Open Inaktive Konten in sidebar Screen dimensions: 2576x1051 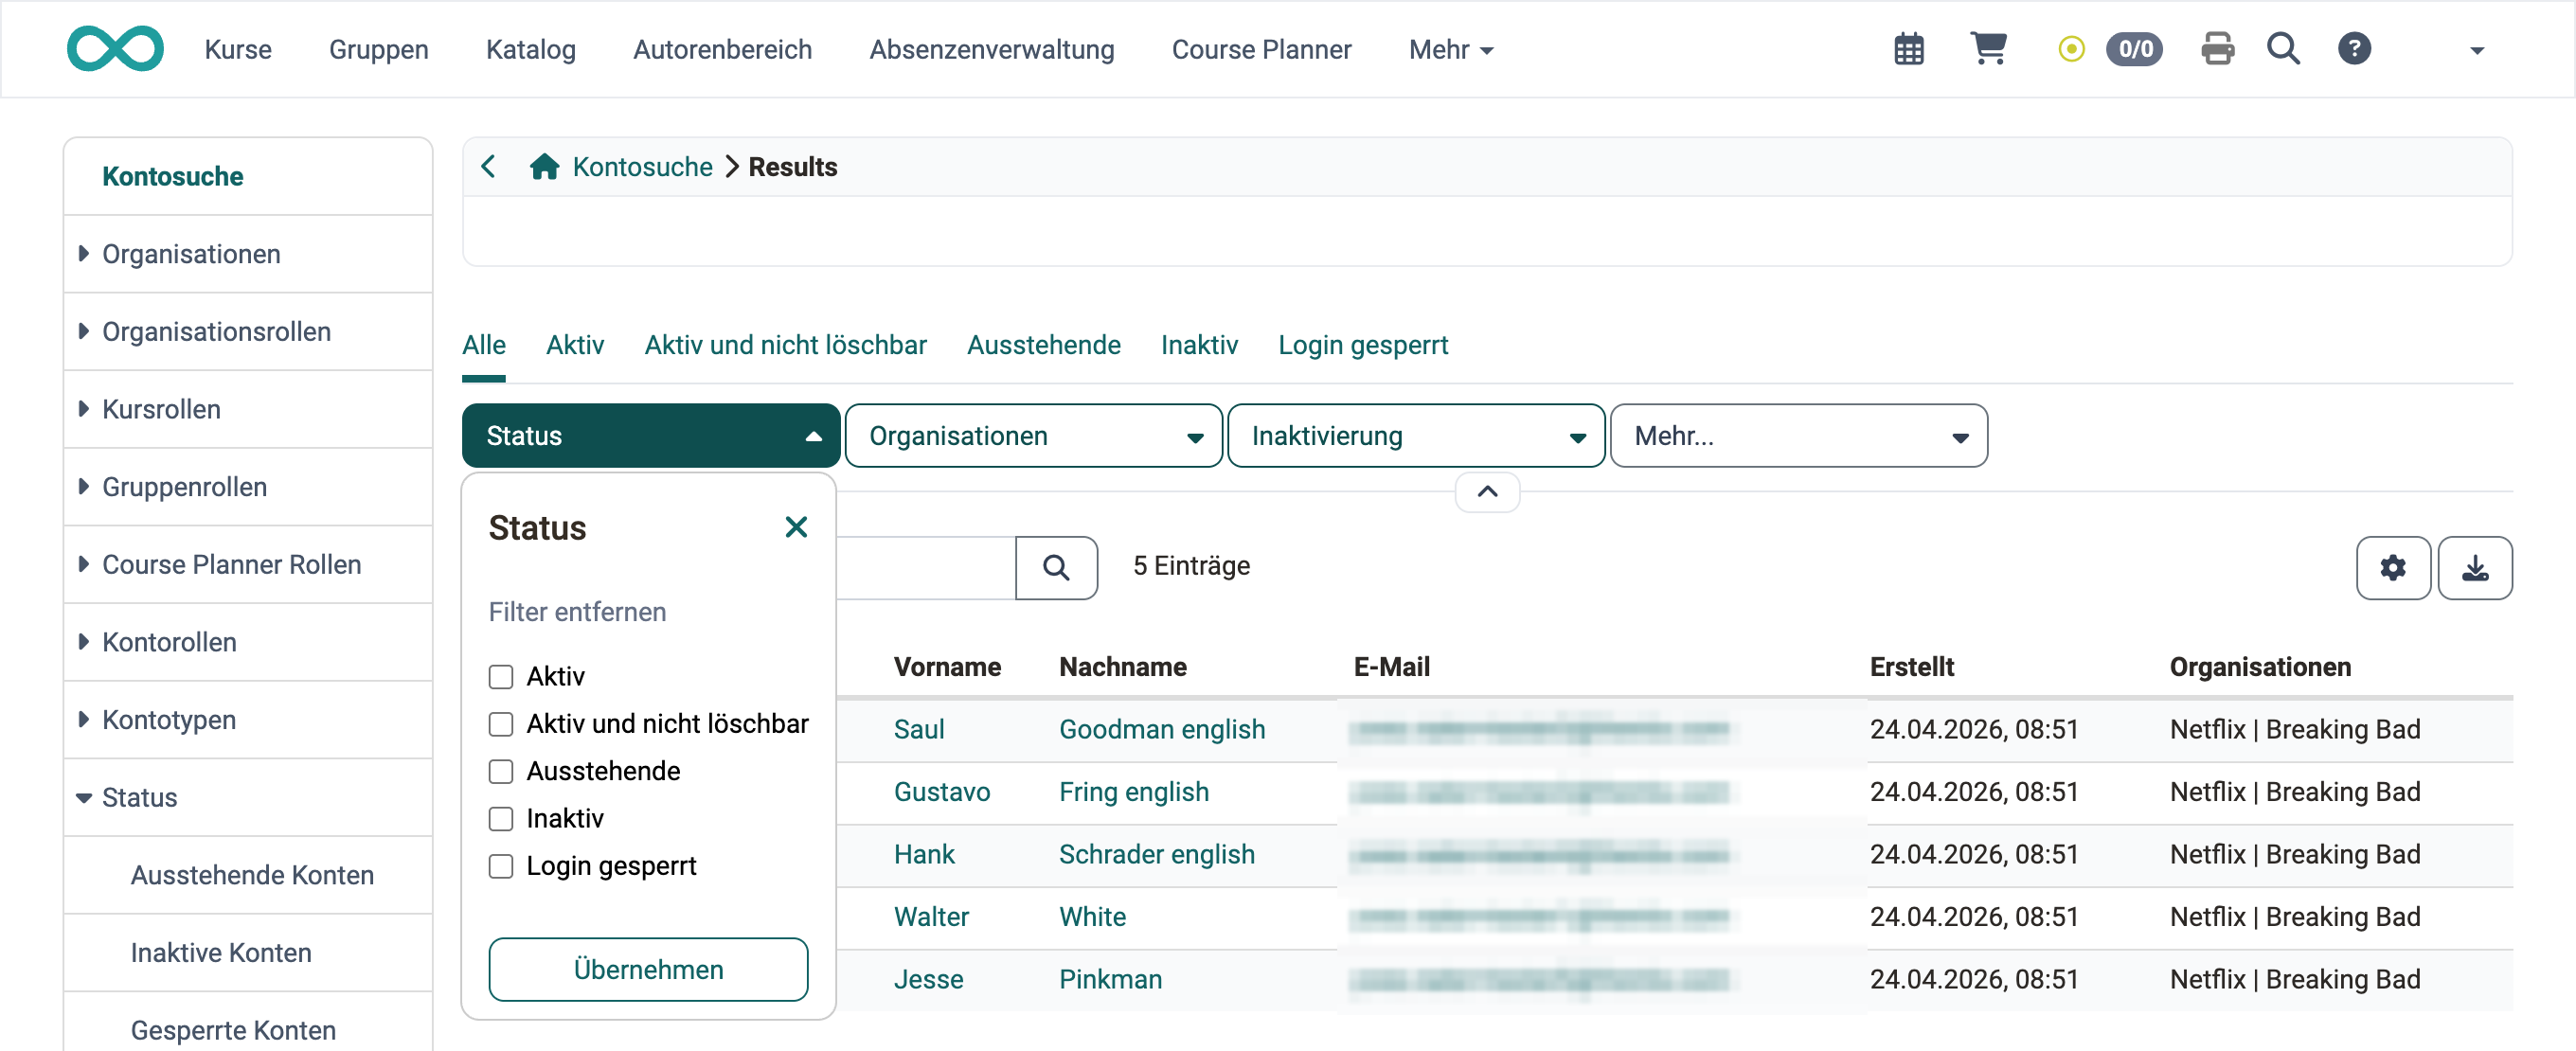[x=221, y=952]
